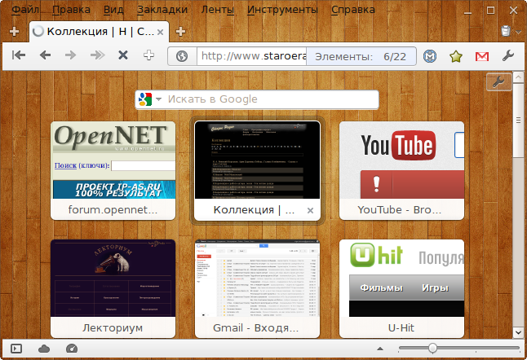Image resolution: width=527 pixels, height=360 pixels.
Task: Open the Справка menu
Action: pos(353,10)
